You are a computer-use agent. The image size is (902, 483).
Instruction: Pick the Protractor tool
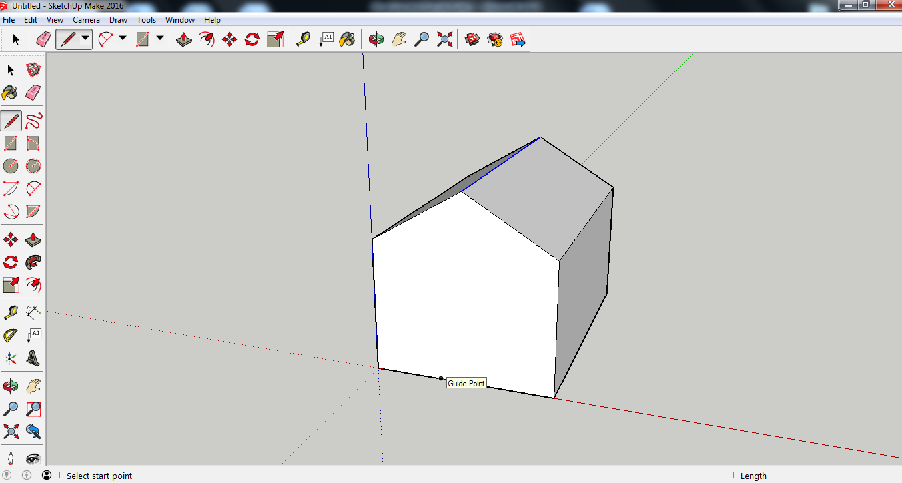click(11, 335)
